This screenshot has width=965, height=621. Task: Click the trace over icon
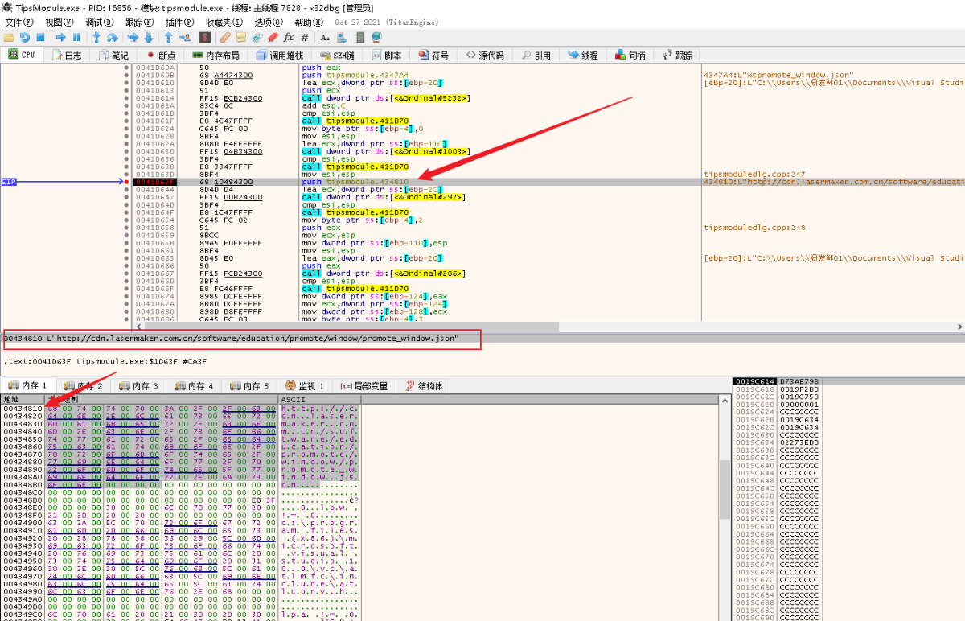point(148,37)
